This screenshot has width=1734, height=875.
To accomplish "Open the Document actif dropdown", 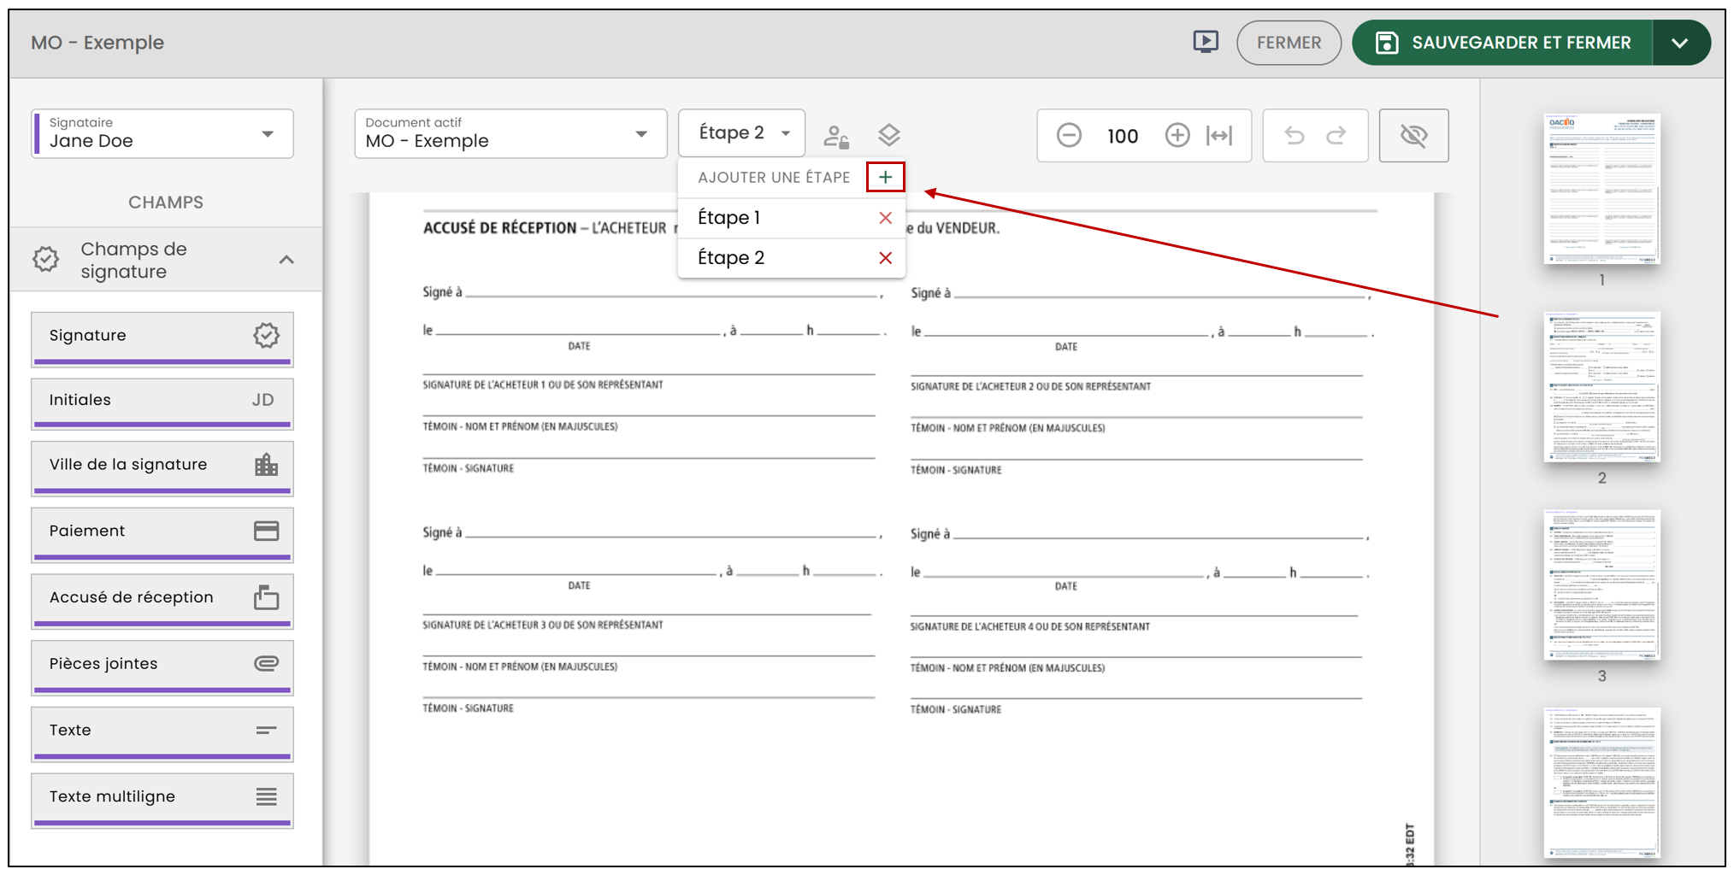I will click(510, 133).
